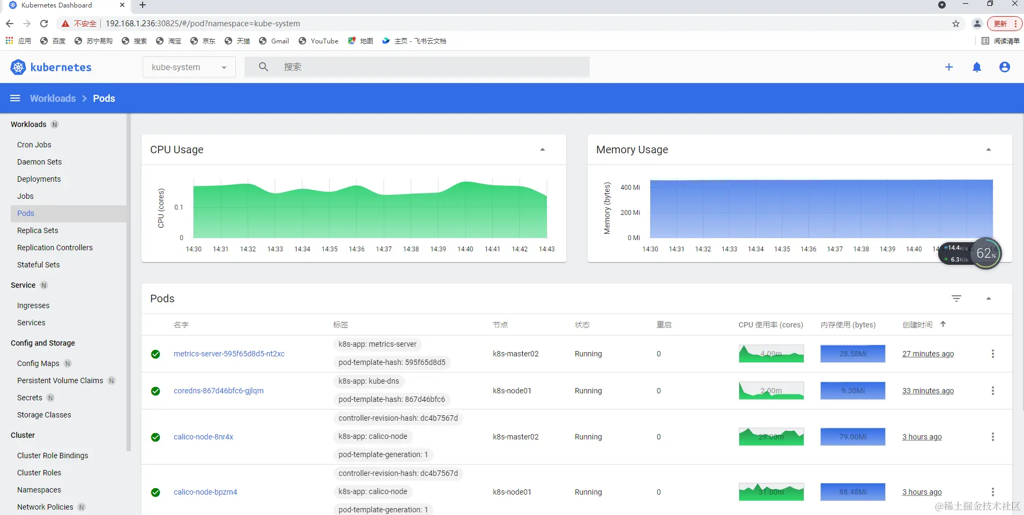
Task: Collapse the Memory Usage card
Action: [x=989, y=150]
